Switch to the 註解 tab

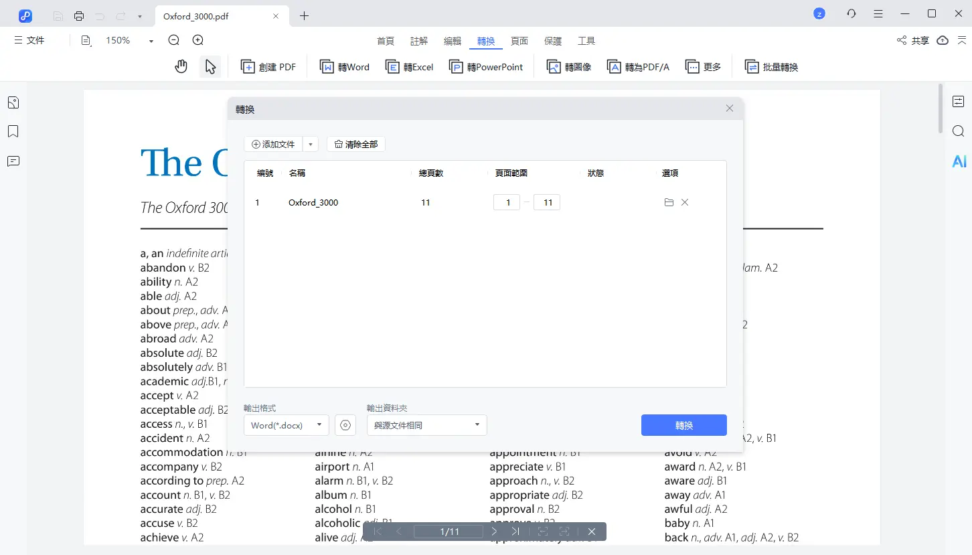[419, 41]
